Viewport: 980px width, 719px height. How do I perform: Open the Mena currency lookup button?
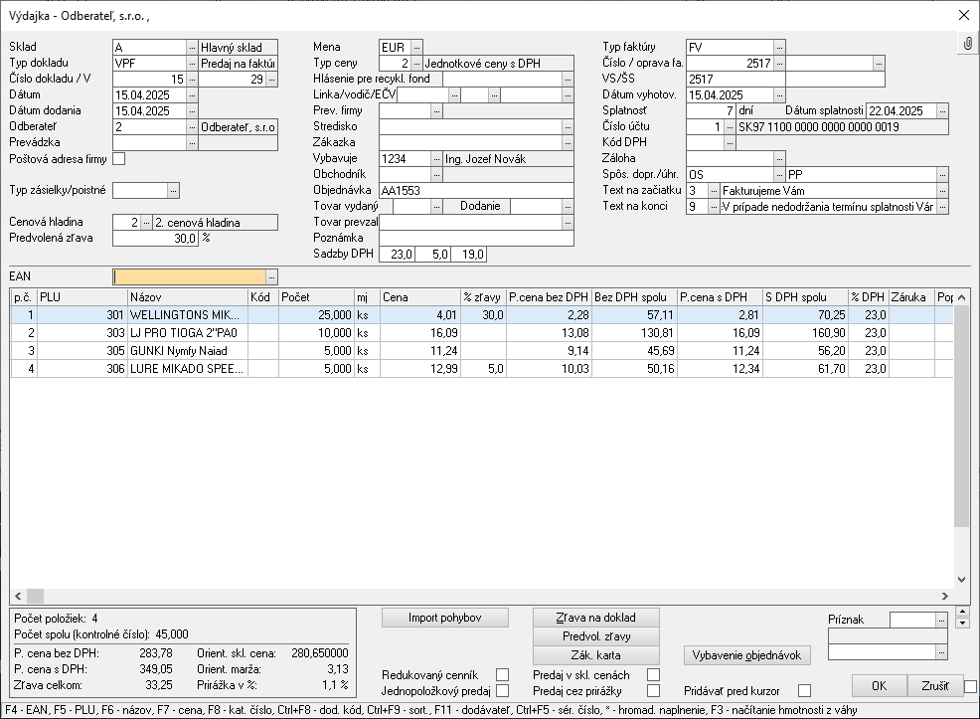pyautogui.click(x=416, y=47)
